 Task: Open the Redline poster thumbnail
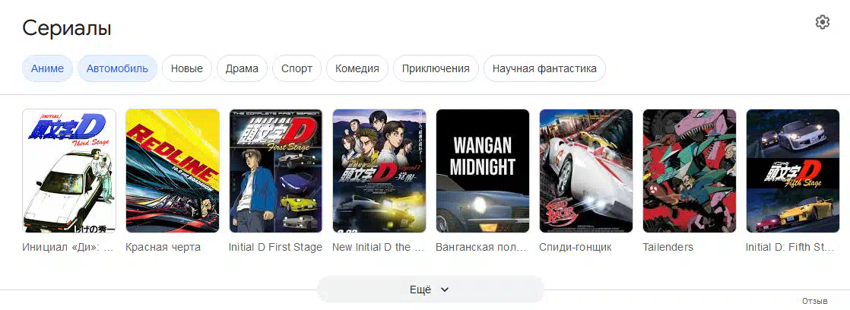pos(173,171)
